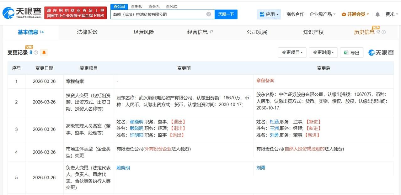Click the TianYanCha logo top left
The image size is (401, 195).
pos(22,13)
